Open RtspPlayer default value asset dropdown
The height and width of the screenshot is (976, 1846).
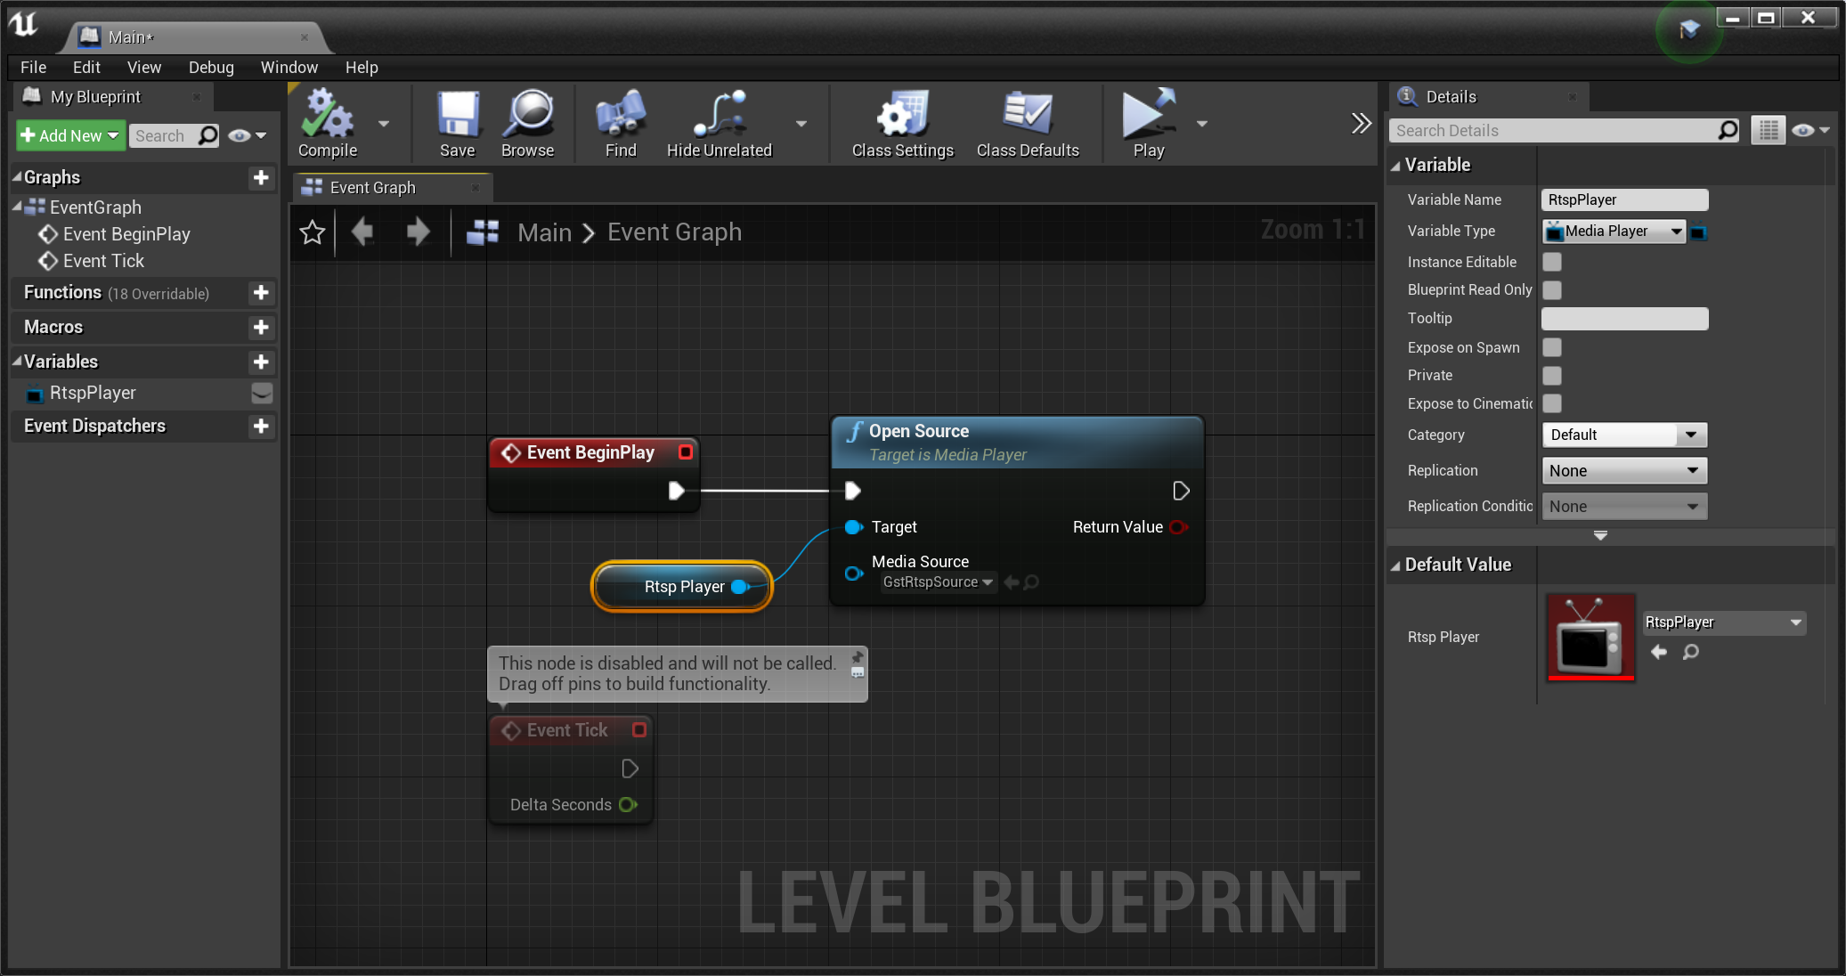[1724, 622]
